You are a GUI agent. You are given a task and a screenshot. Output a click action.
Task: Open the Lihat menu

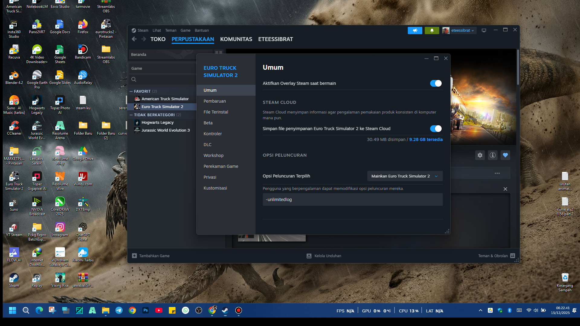(157, 30)
